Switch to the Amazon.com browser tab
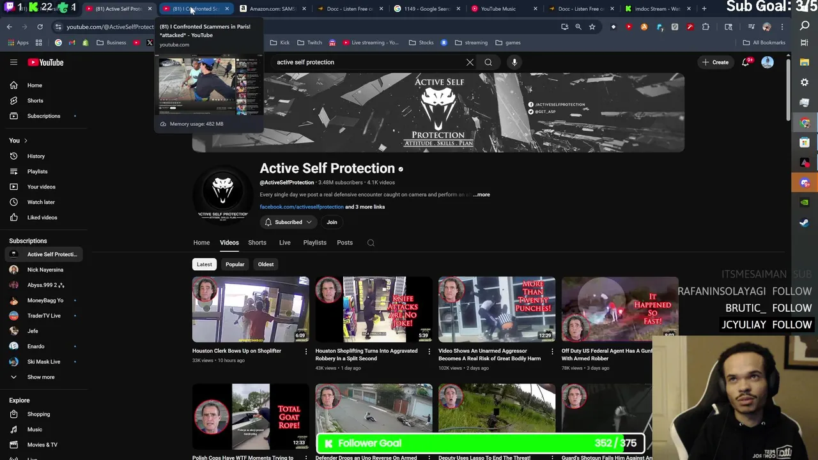 pyautogui.click(x=272, y=9)
